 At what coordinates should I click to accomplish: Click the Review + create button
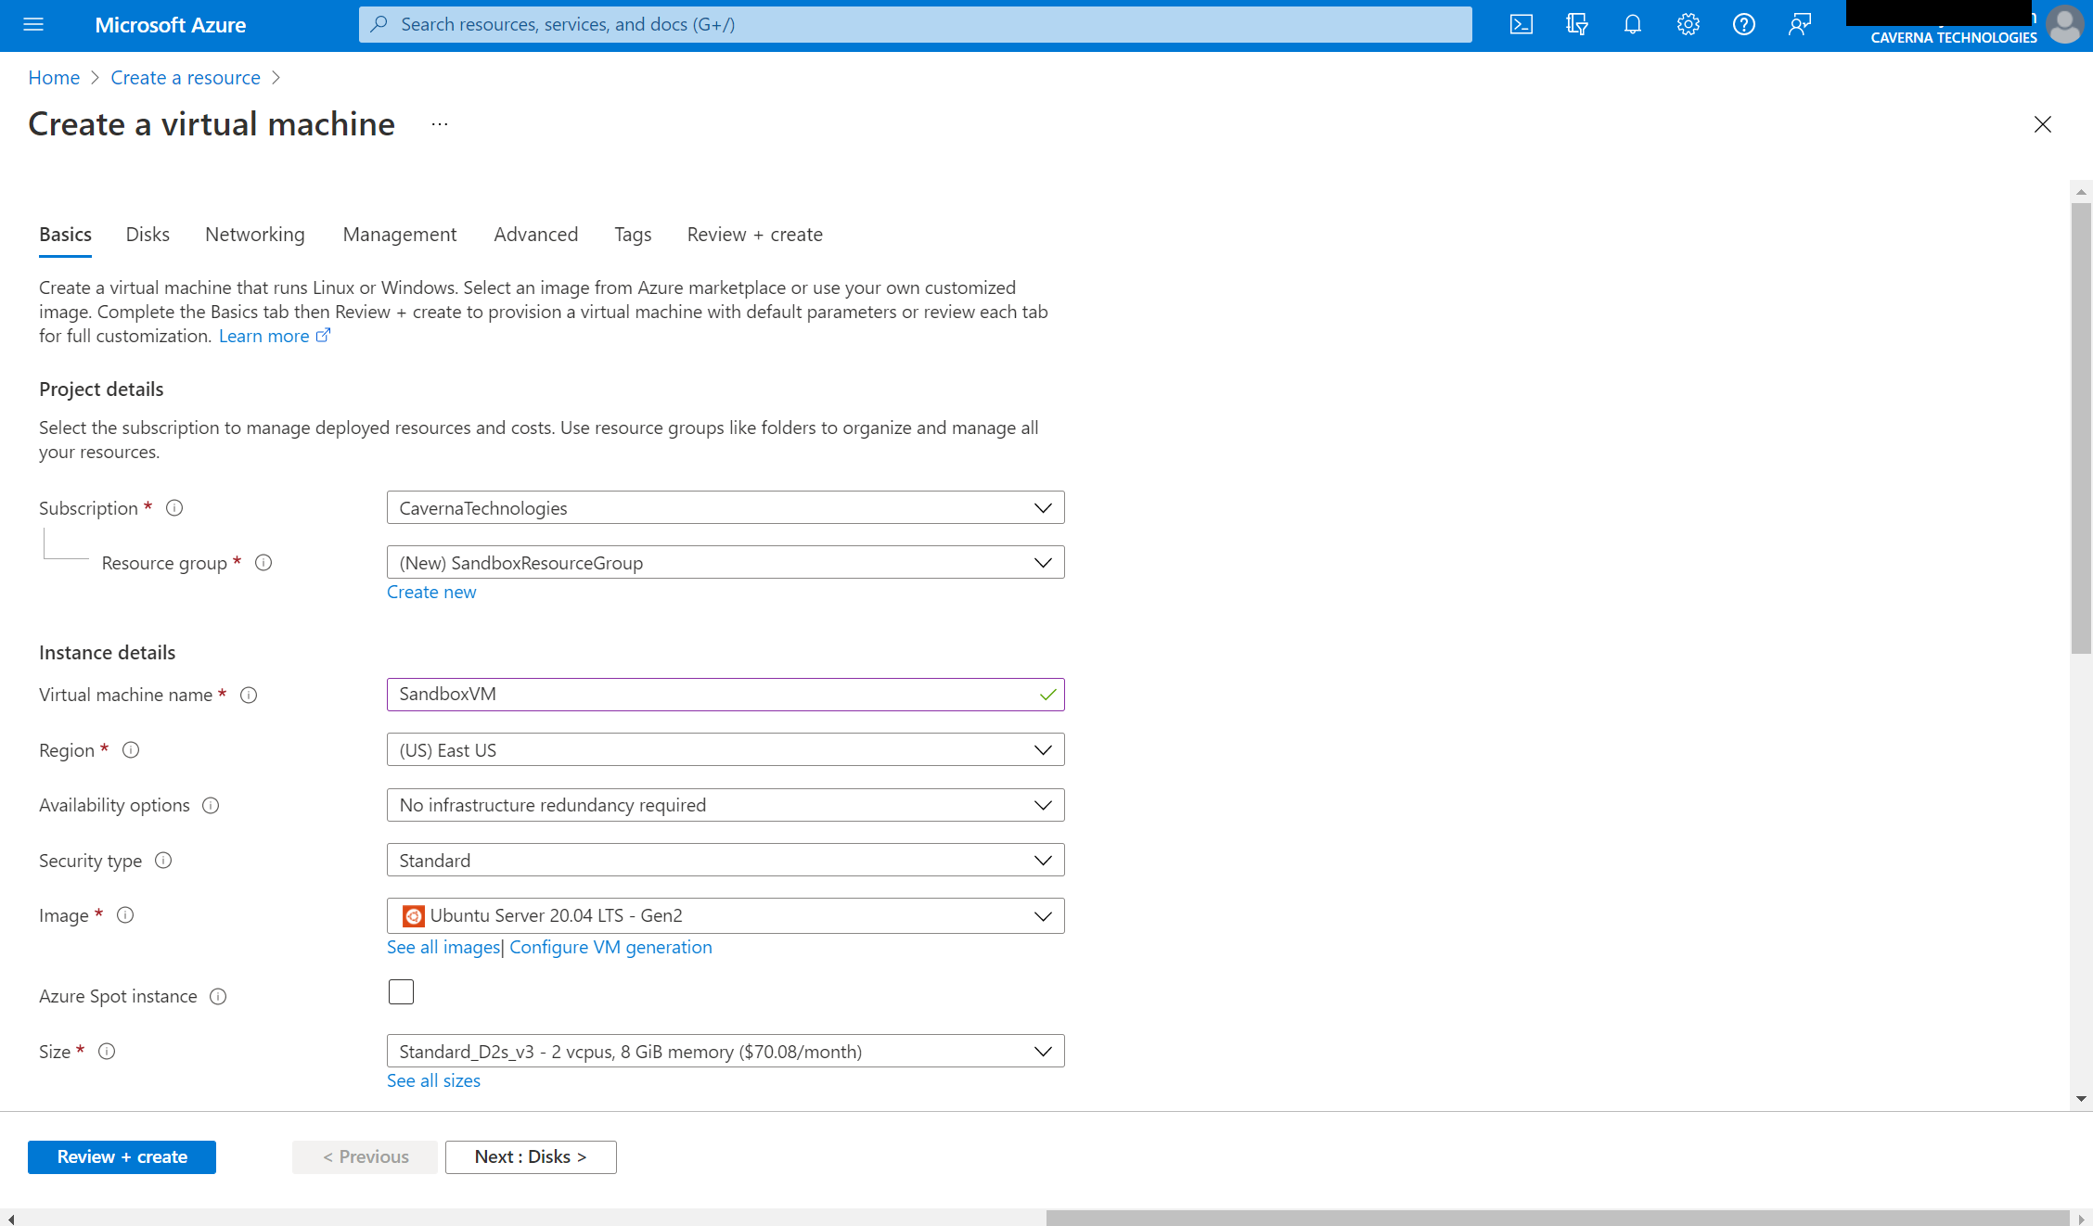[122, 1156]
